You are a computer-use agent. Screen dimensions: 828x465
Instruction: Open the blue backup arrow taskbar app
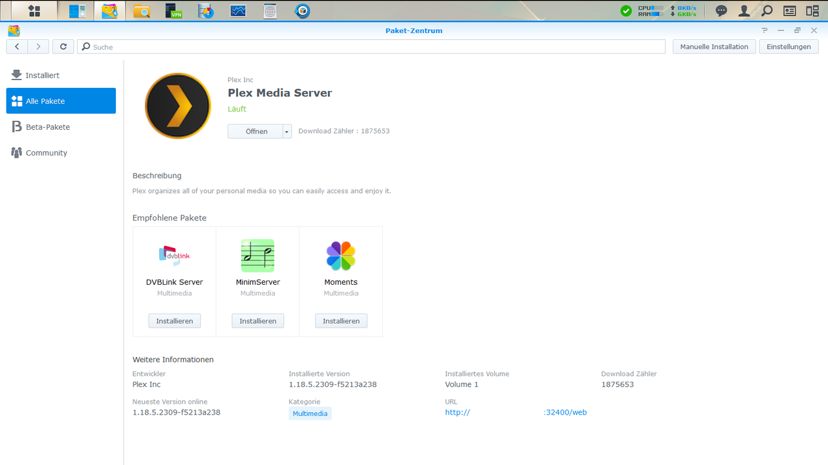pyautogui.click(x=302, y=10)
